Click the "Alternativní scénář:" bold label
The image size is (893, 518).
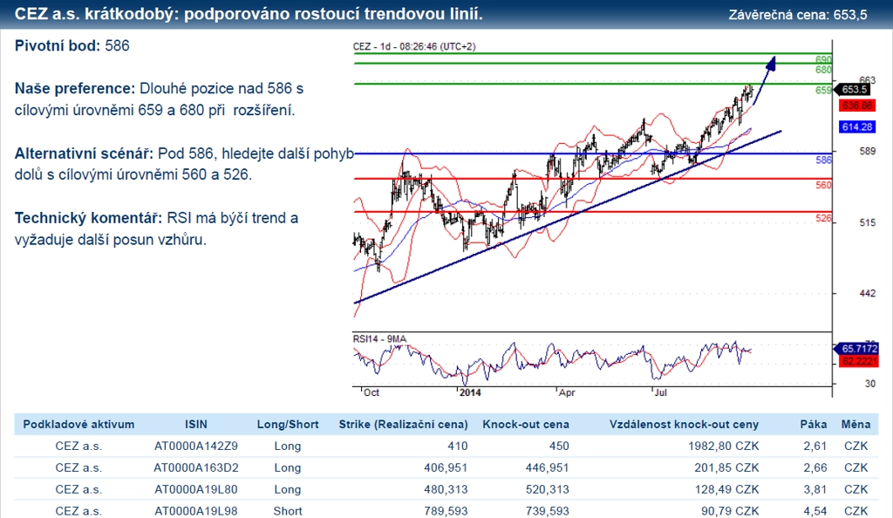coord(84,153)
